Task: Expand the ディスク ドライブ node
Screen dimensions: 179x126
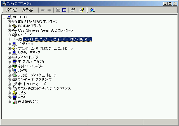Action: click(x=9, y=57)
